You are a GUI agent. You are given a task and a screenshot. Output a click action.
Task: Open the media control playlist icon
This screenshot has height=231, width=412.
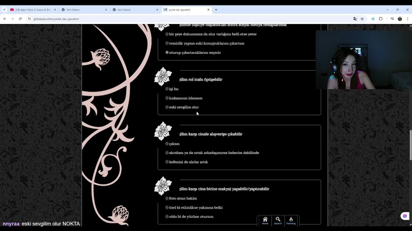pyautogui.click(x=392, y=19)
